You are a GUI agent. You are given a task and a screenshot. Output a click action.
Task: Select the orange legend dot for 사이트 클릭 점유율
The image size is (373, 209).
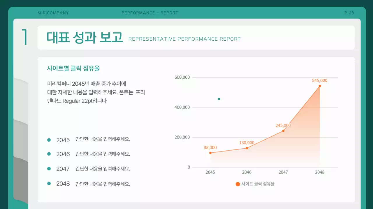[238, 184]
